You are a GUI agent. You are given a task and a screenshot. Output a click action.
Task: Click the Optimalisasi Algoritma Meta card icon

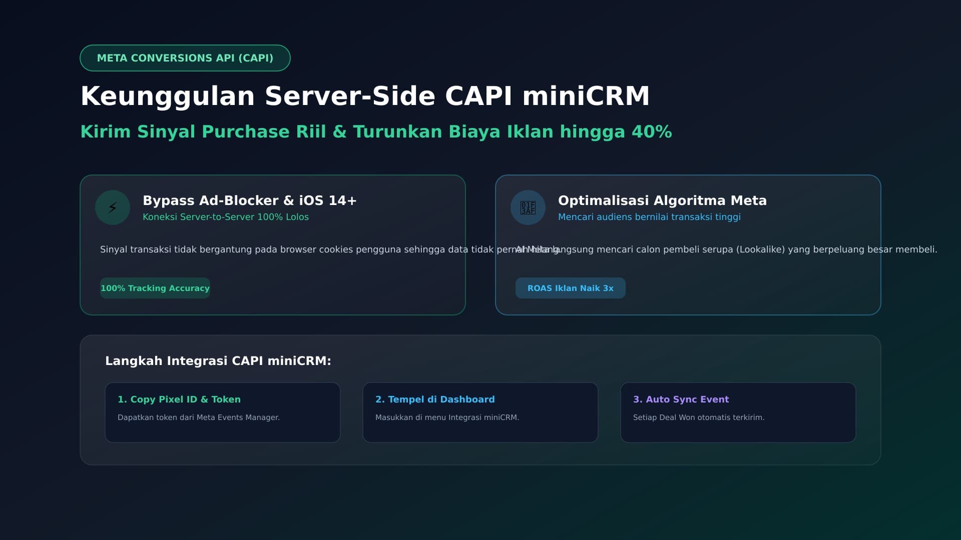coord(528,207)
